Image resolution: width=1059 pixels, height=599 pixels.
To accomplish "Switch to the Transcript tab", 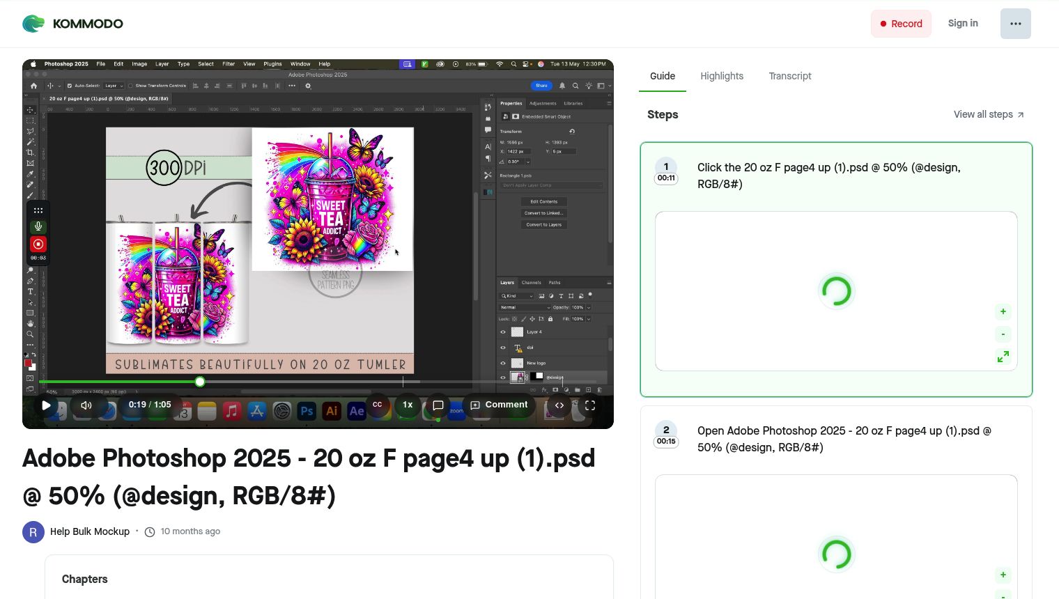I will (x=789, y=76).
